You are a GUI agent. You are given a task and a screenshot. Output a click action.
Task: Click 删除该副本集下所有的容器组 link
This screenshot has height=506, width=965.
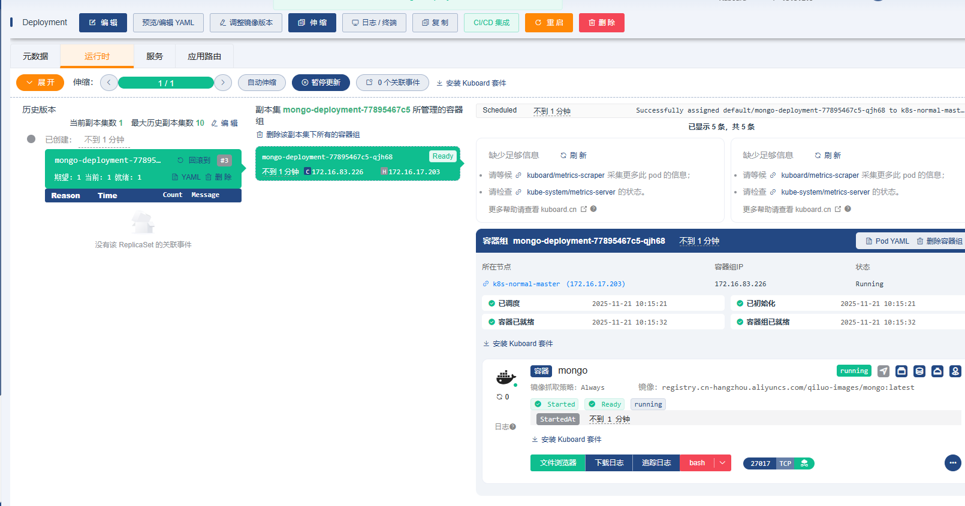(x=308, y=135)
